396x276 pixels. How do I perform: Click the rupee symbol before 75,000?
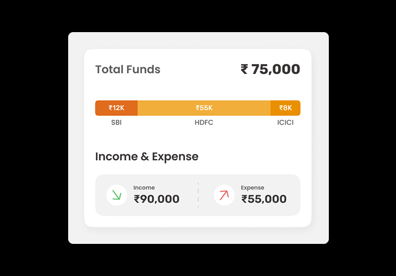(x=245, y=69)
